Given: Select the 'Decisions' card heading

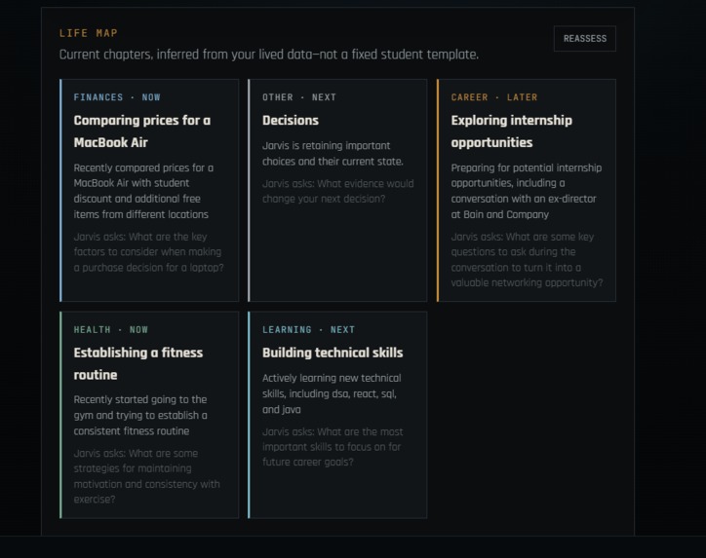Looking at the screenshot, I should (291, 121).
